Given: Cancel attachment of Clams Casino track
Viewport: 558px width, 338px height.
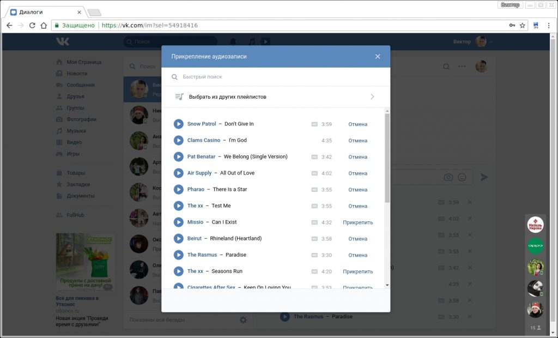Looking at the screenshot, I should pos(357,141).
